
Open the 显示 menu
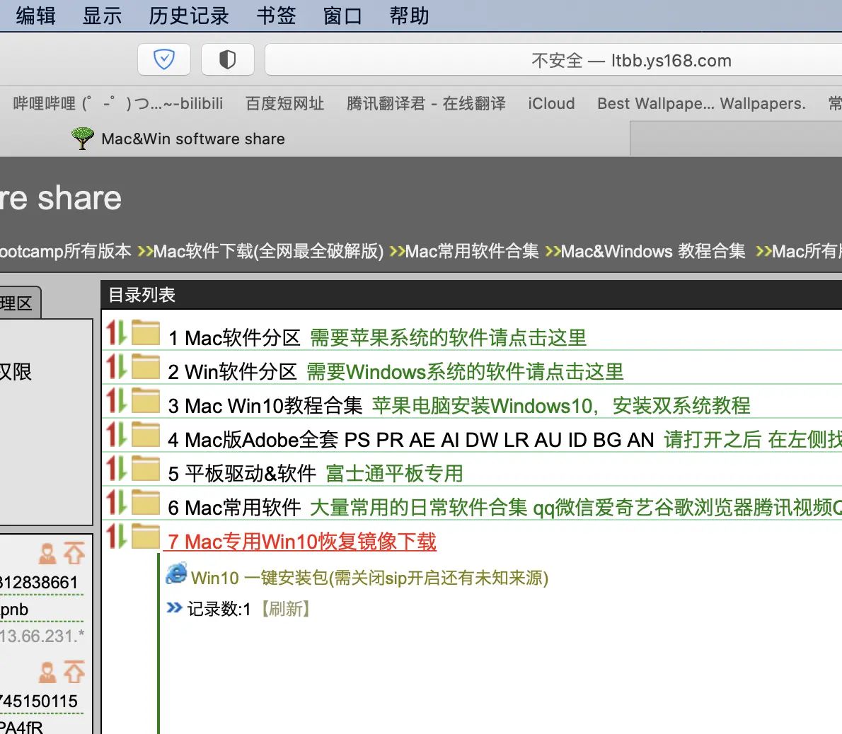point(102,16)
